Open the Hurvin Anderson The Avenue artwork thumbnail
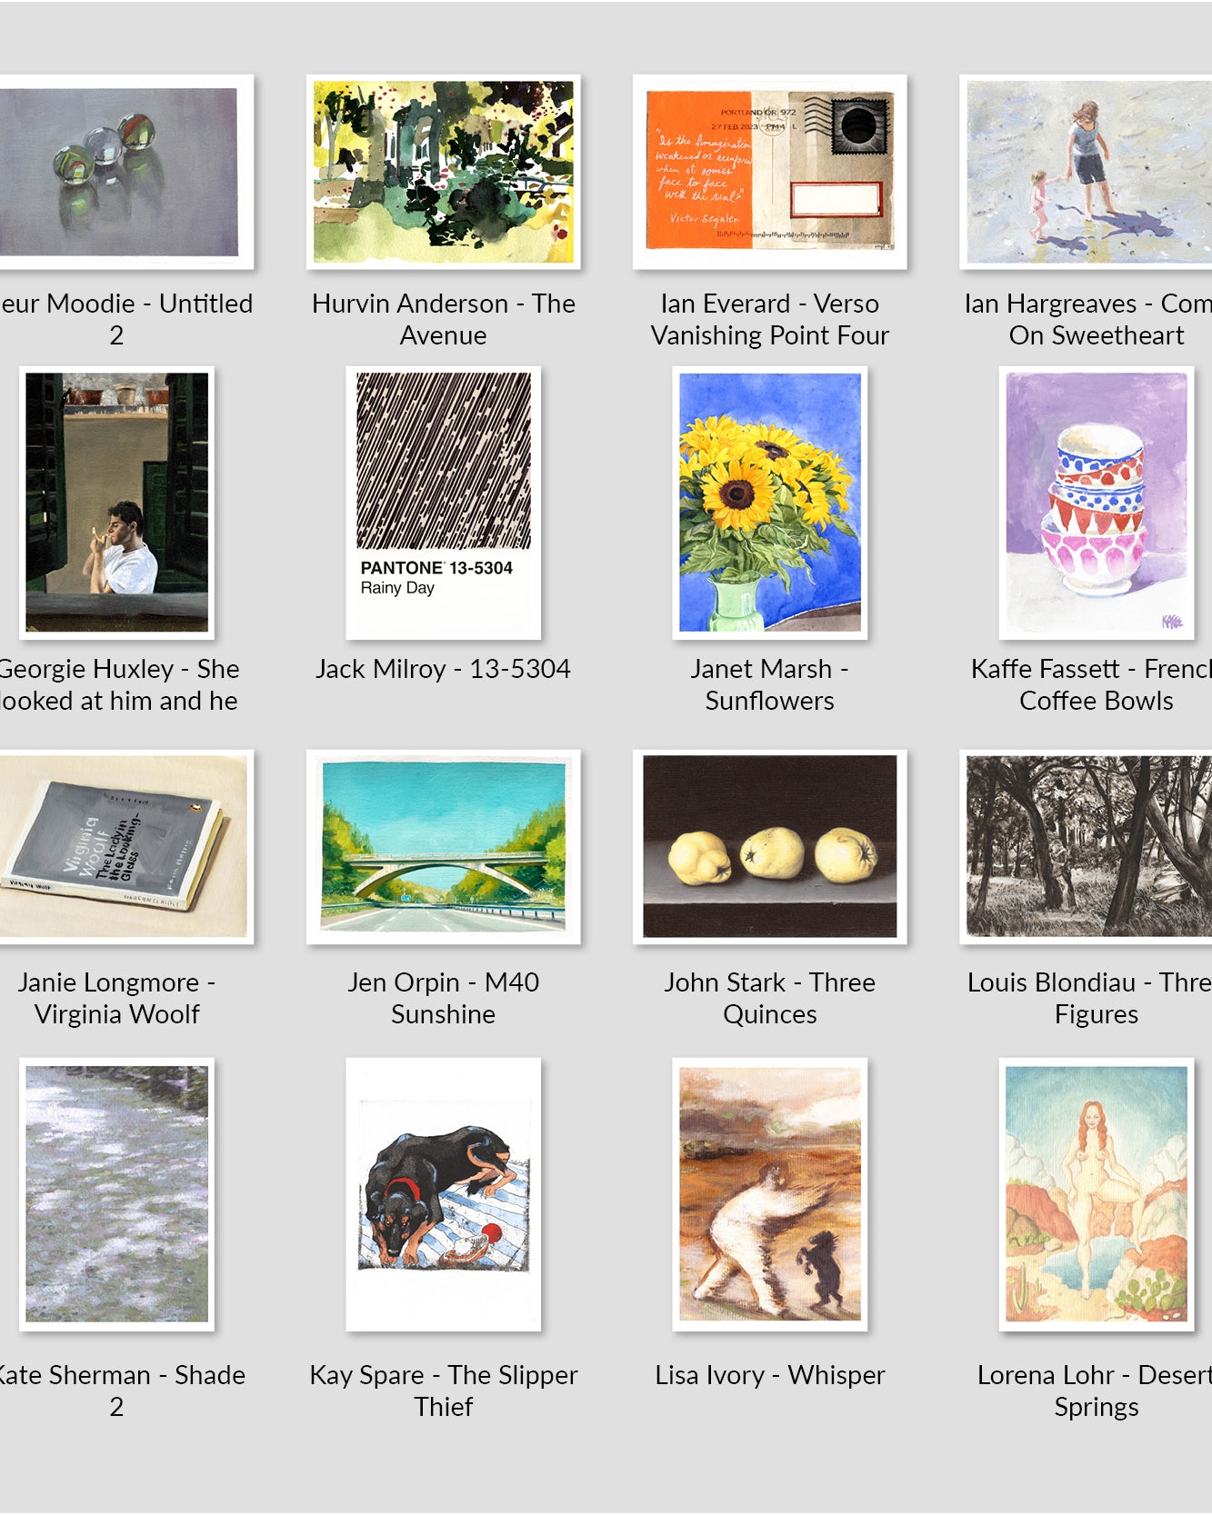Viewport: 1212px width, 1515px height. pos(443,172)
